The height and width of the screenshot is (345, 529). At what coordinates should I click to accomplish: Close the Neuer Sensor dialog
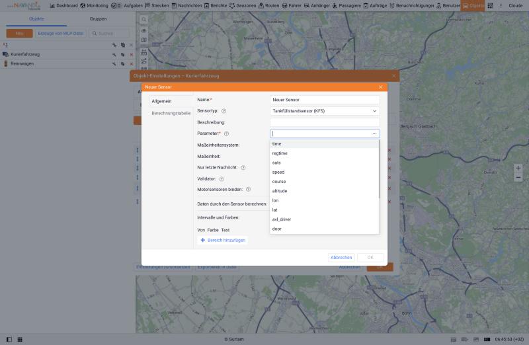(381, 87)
